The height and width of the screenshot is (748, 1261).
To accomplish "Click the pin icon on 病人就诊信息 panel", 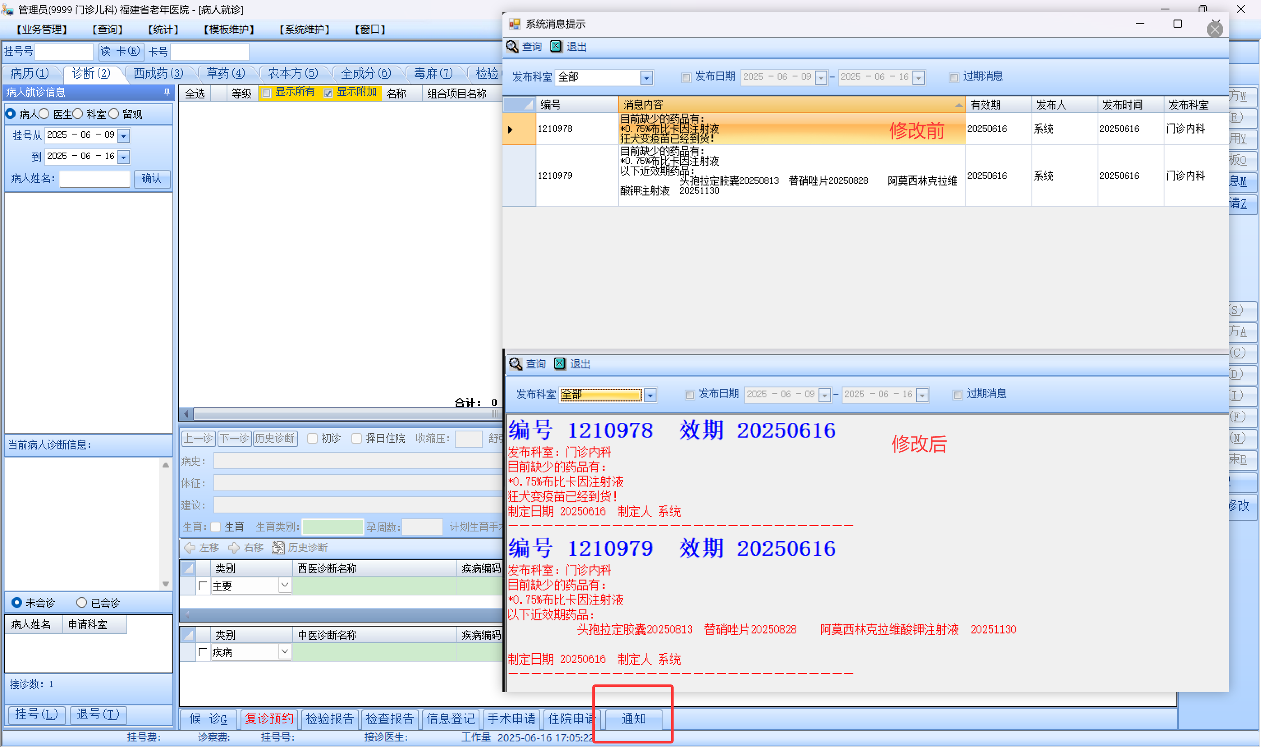I will [167, 92].
